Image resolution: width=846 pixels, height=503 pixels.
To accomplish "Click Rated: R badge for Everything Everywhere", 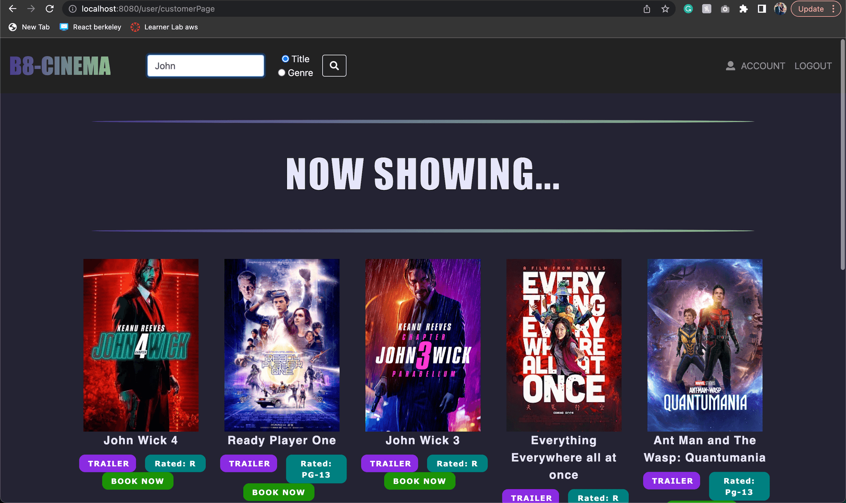I will (598, 496).
